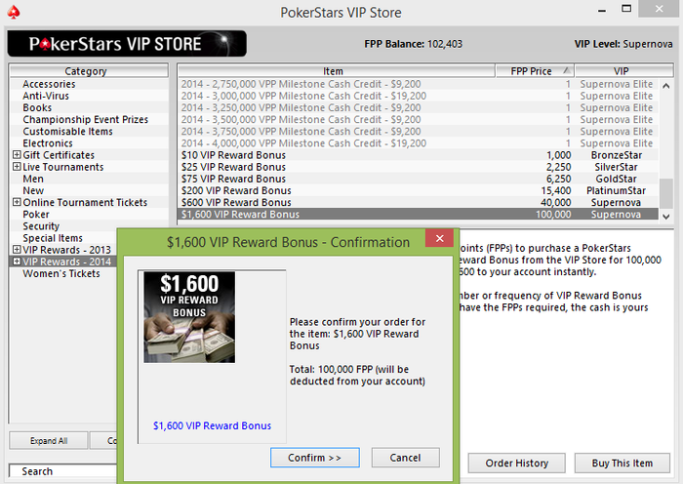
Task: Confirm the $1,600 bonus order
Action: point(315,458)
